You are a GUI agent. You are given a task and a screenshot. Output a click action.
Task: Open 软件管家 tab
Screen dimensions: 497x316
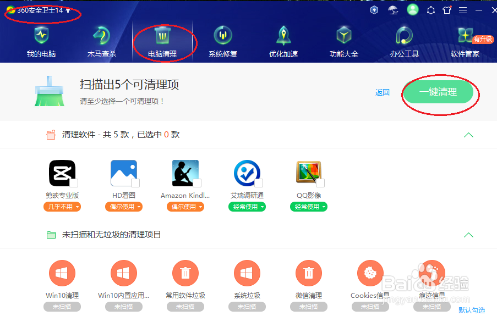(465, 42)
